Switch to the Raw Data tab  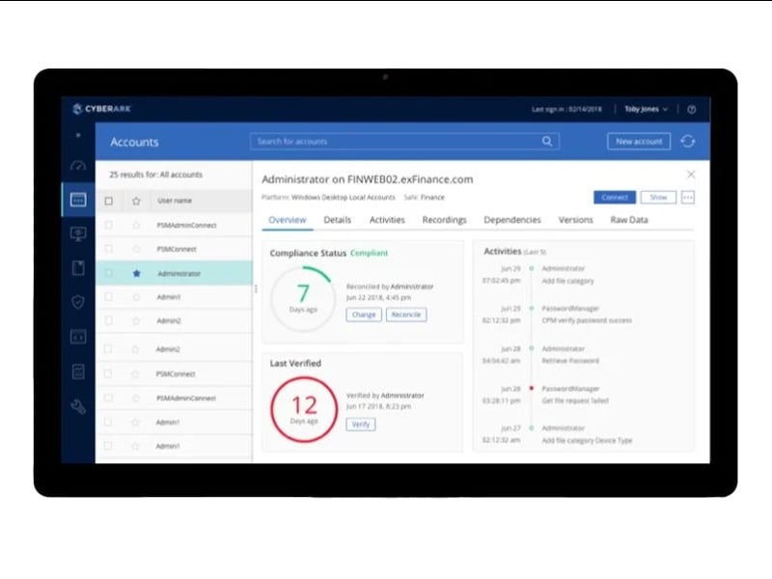point(629,220)
